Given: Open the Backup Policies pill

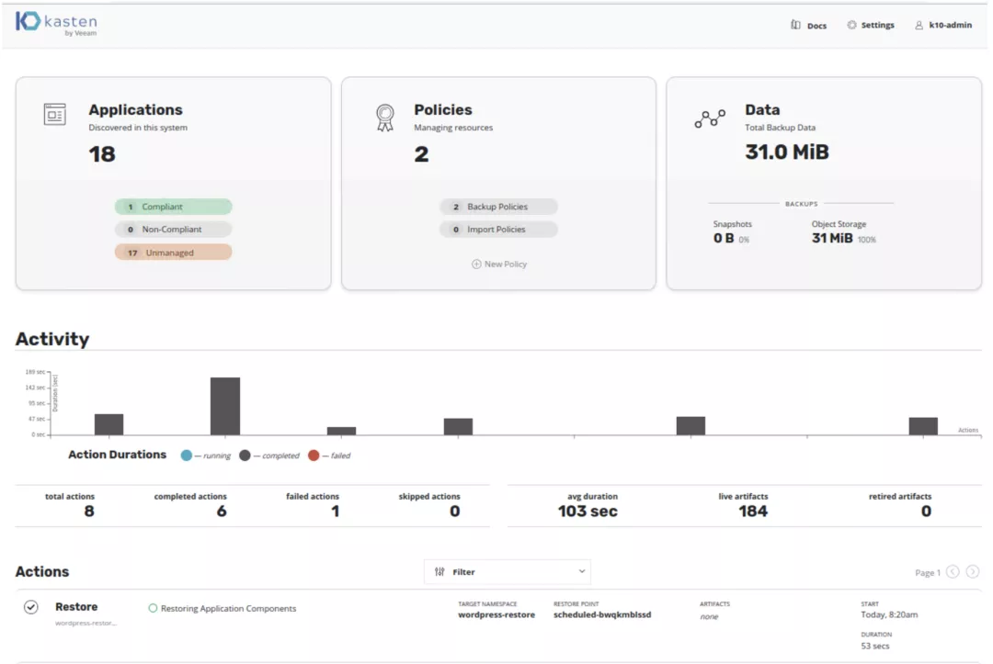Looking at the screenshot, I should click(498, 208).
